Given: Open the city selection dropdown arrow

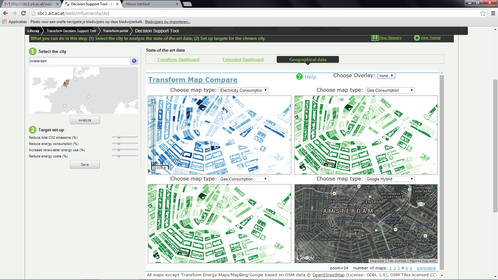Looking at the screenshot, I should [x=134, y=61].
